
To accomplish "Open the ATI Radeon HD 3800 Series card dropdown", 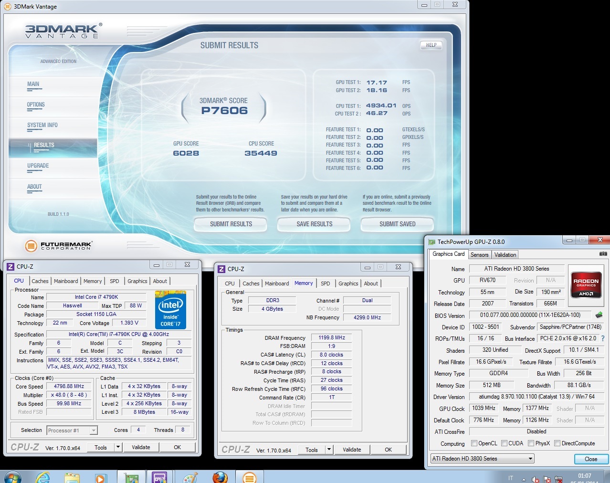I will [x=482, y=459].
